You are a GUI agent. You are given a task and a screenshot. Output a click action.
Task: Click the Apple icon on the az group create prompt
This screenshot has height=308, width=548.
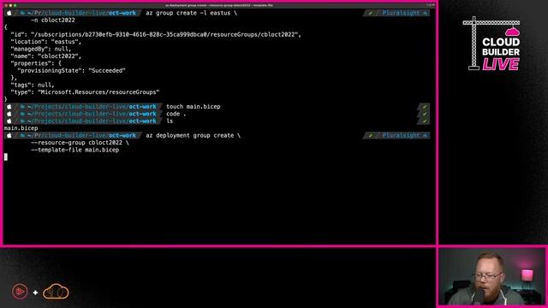(x=9, y=13)
